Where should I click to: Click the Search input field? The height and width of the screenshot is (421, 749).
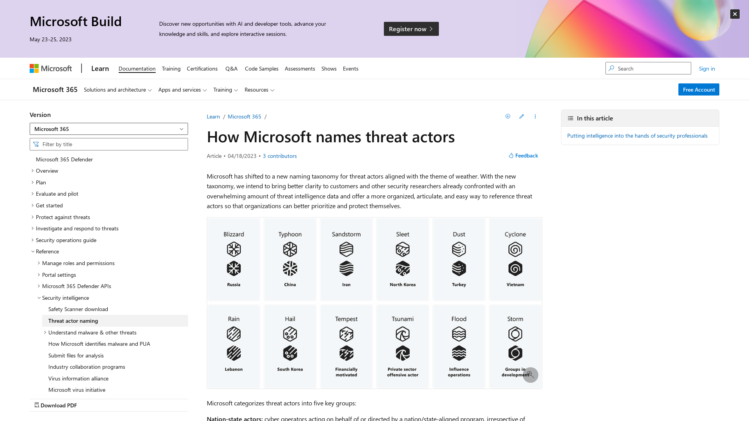(648, 68)
